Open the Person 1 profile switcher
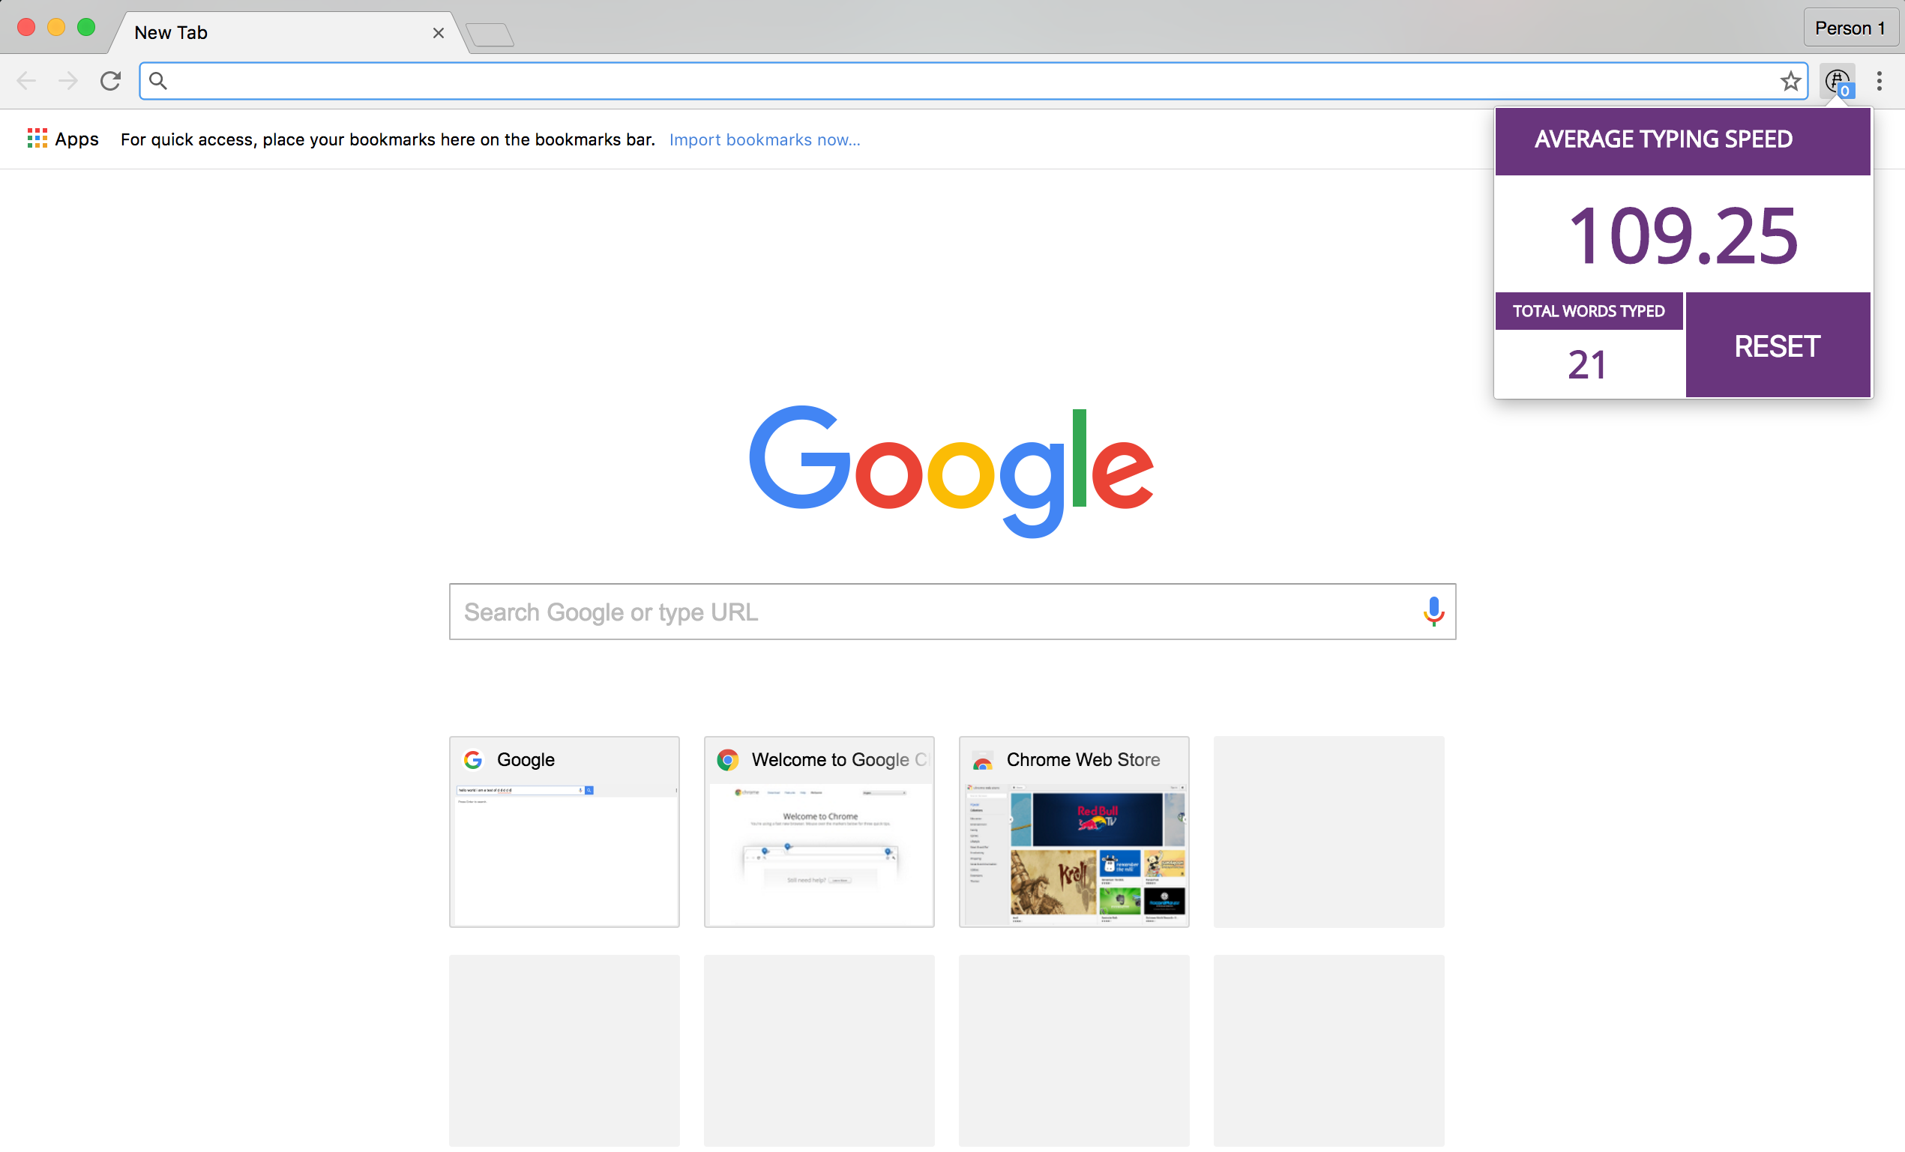This screenshot has height=1152, width=1905. tap(1849, 28)
